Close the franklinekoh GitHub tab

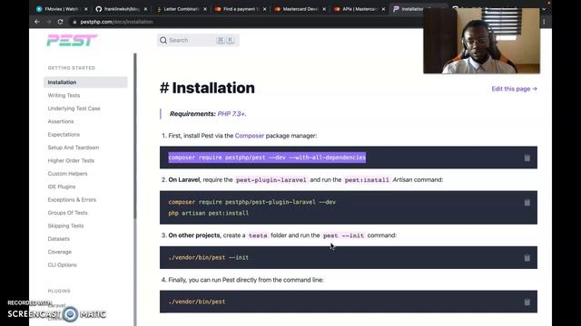pyautogui.click(x=145, y=9)
